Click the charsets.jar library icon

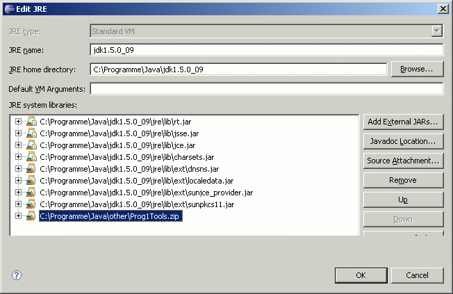[31, 157]
